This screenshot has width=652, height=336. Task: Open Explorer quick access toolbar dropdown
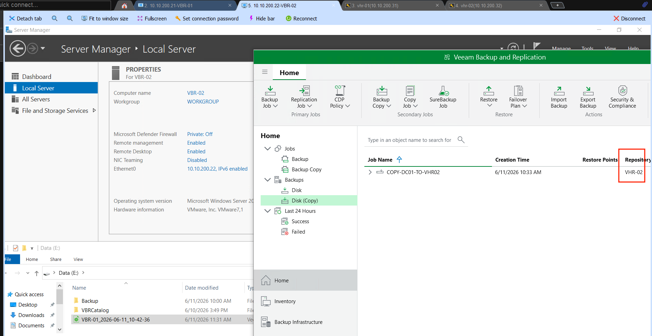pos(32,248)
